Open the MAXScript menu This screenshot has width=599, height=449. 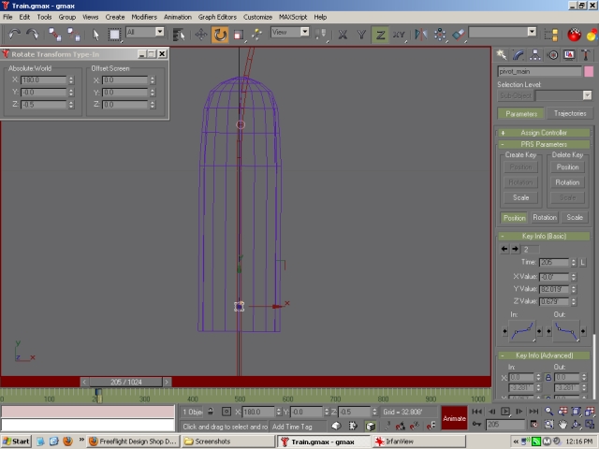tap(293, 17)
